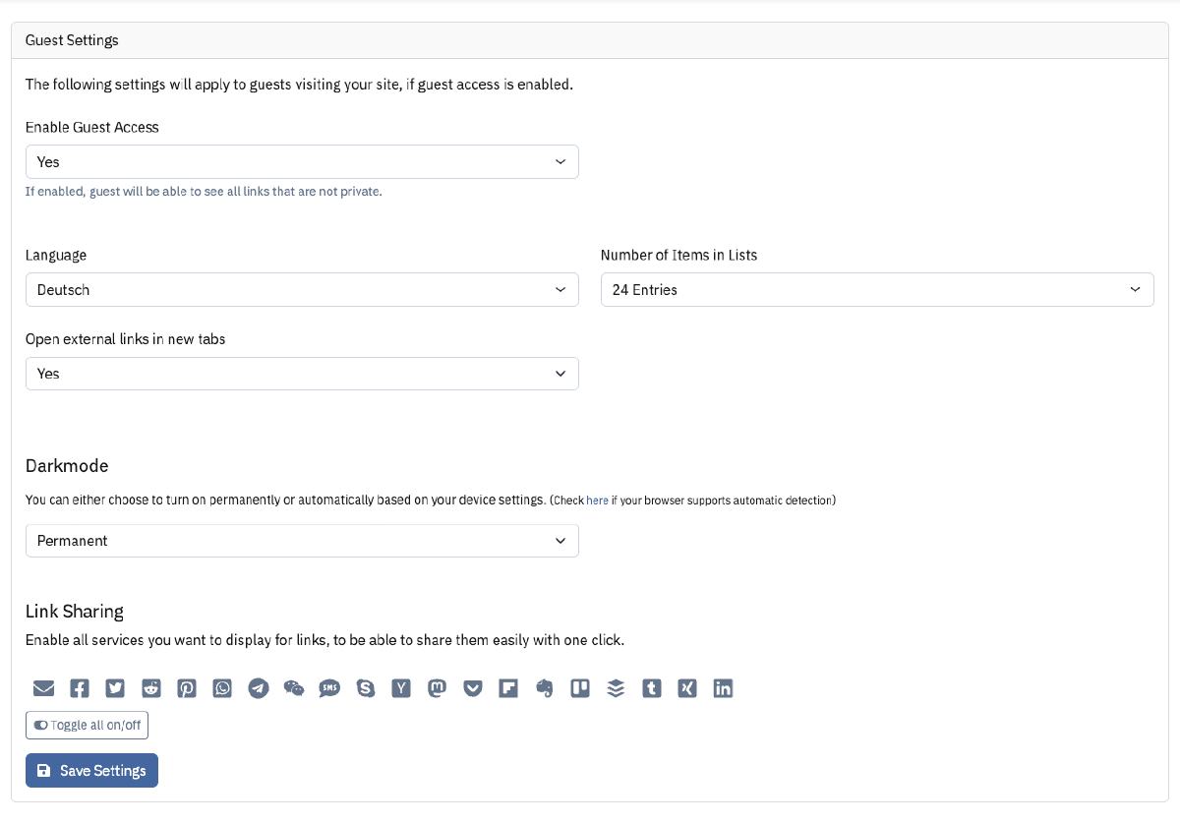1180x824 pixels.
Task: Open the Darkmode mode selector
Action: coord(302,540)
